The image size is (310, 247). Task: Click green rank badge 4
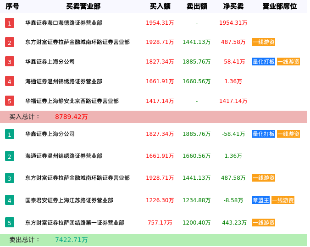[x=10, y=200]
